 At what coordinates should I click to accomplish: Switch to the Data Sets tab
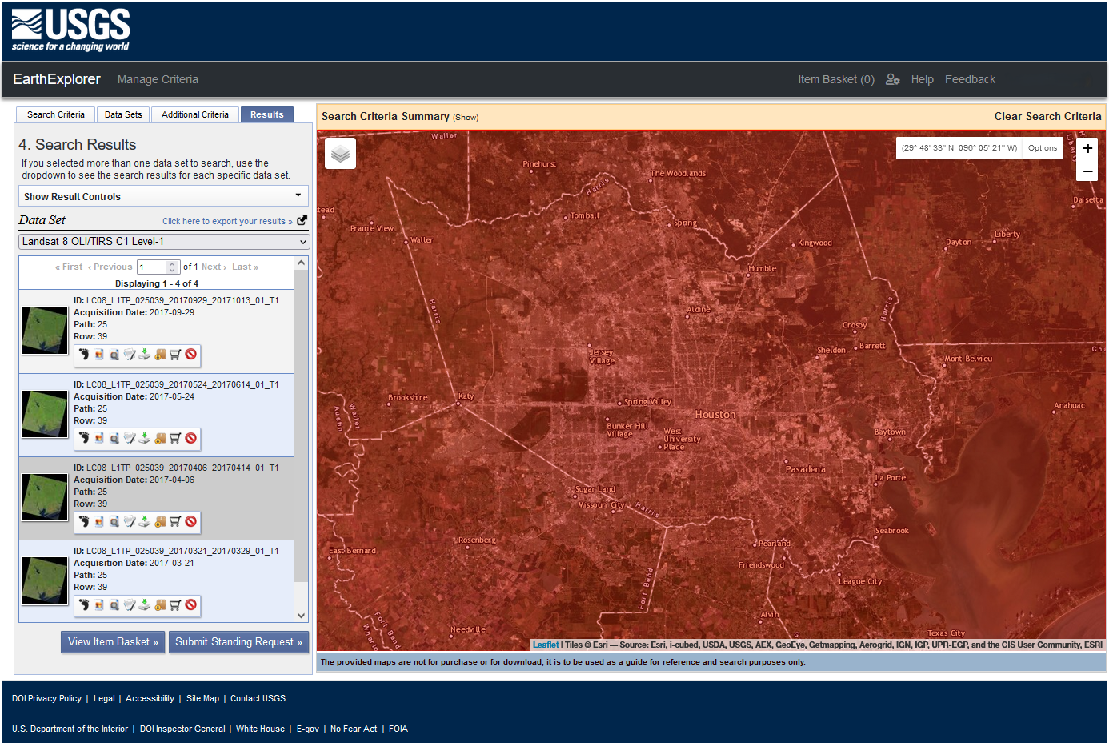tap(122, 114)
